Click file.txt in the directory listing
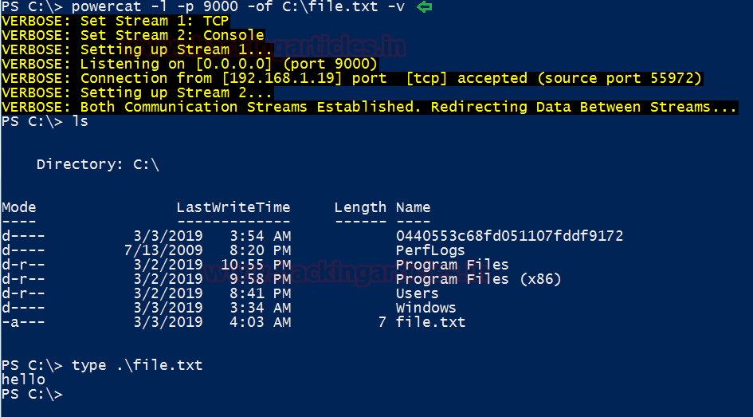This screenshot has width=753, height=417. pyautogui.click(x=430, y=322)
